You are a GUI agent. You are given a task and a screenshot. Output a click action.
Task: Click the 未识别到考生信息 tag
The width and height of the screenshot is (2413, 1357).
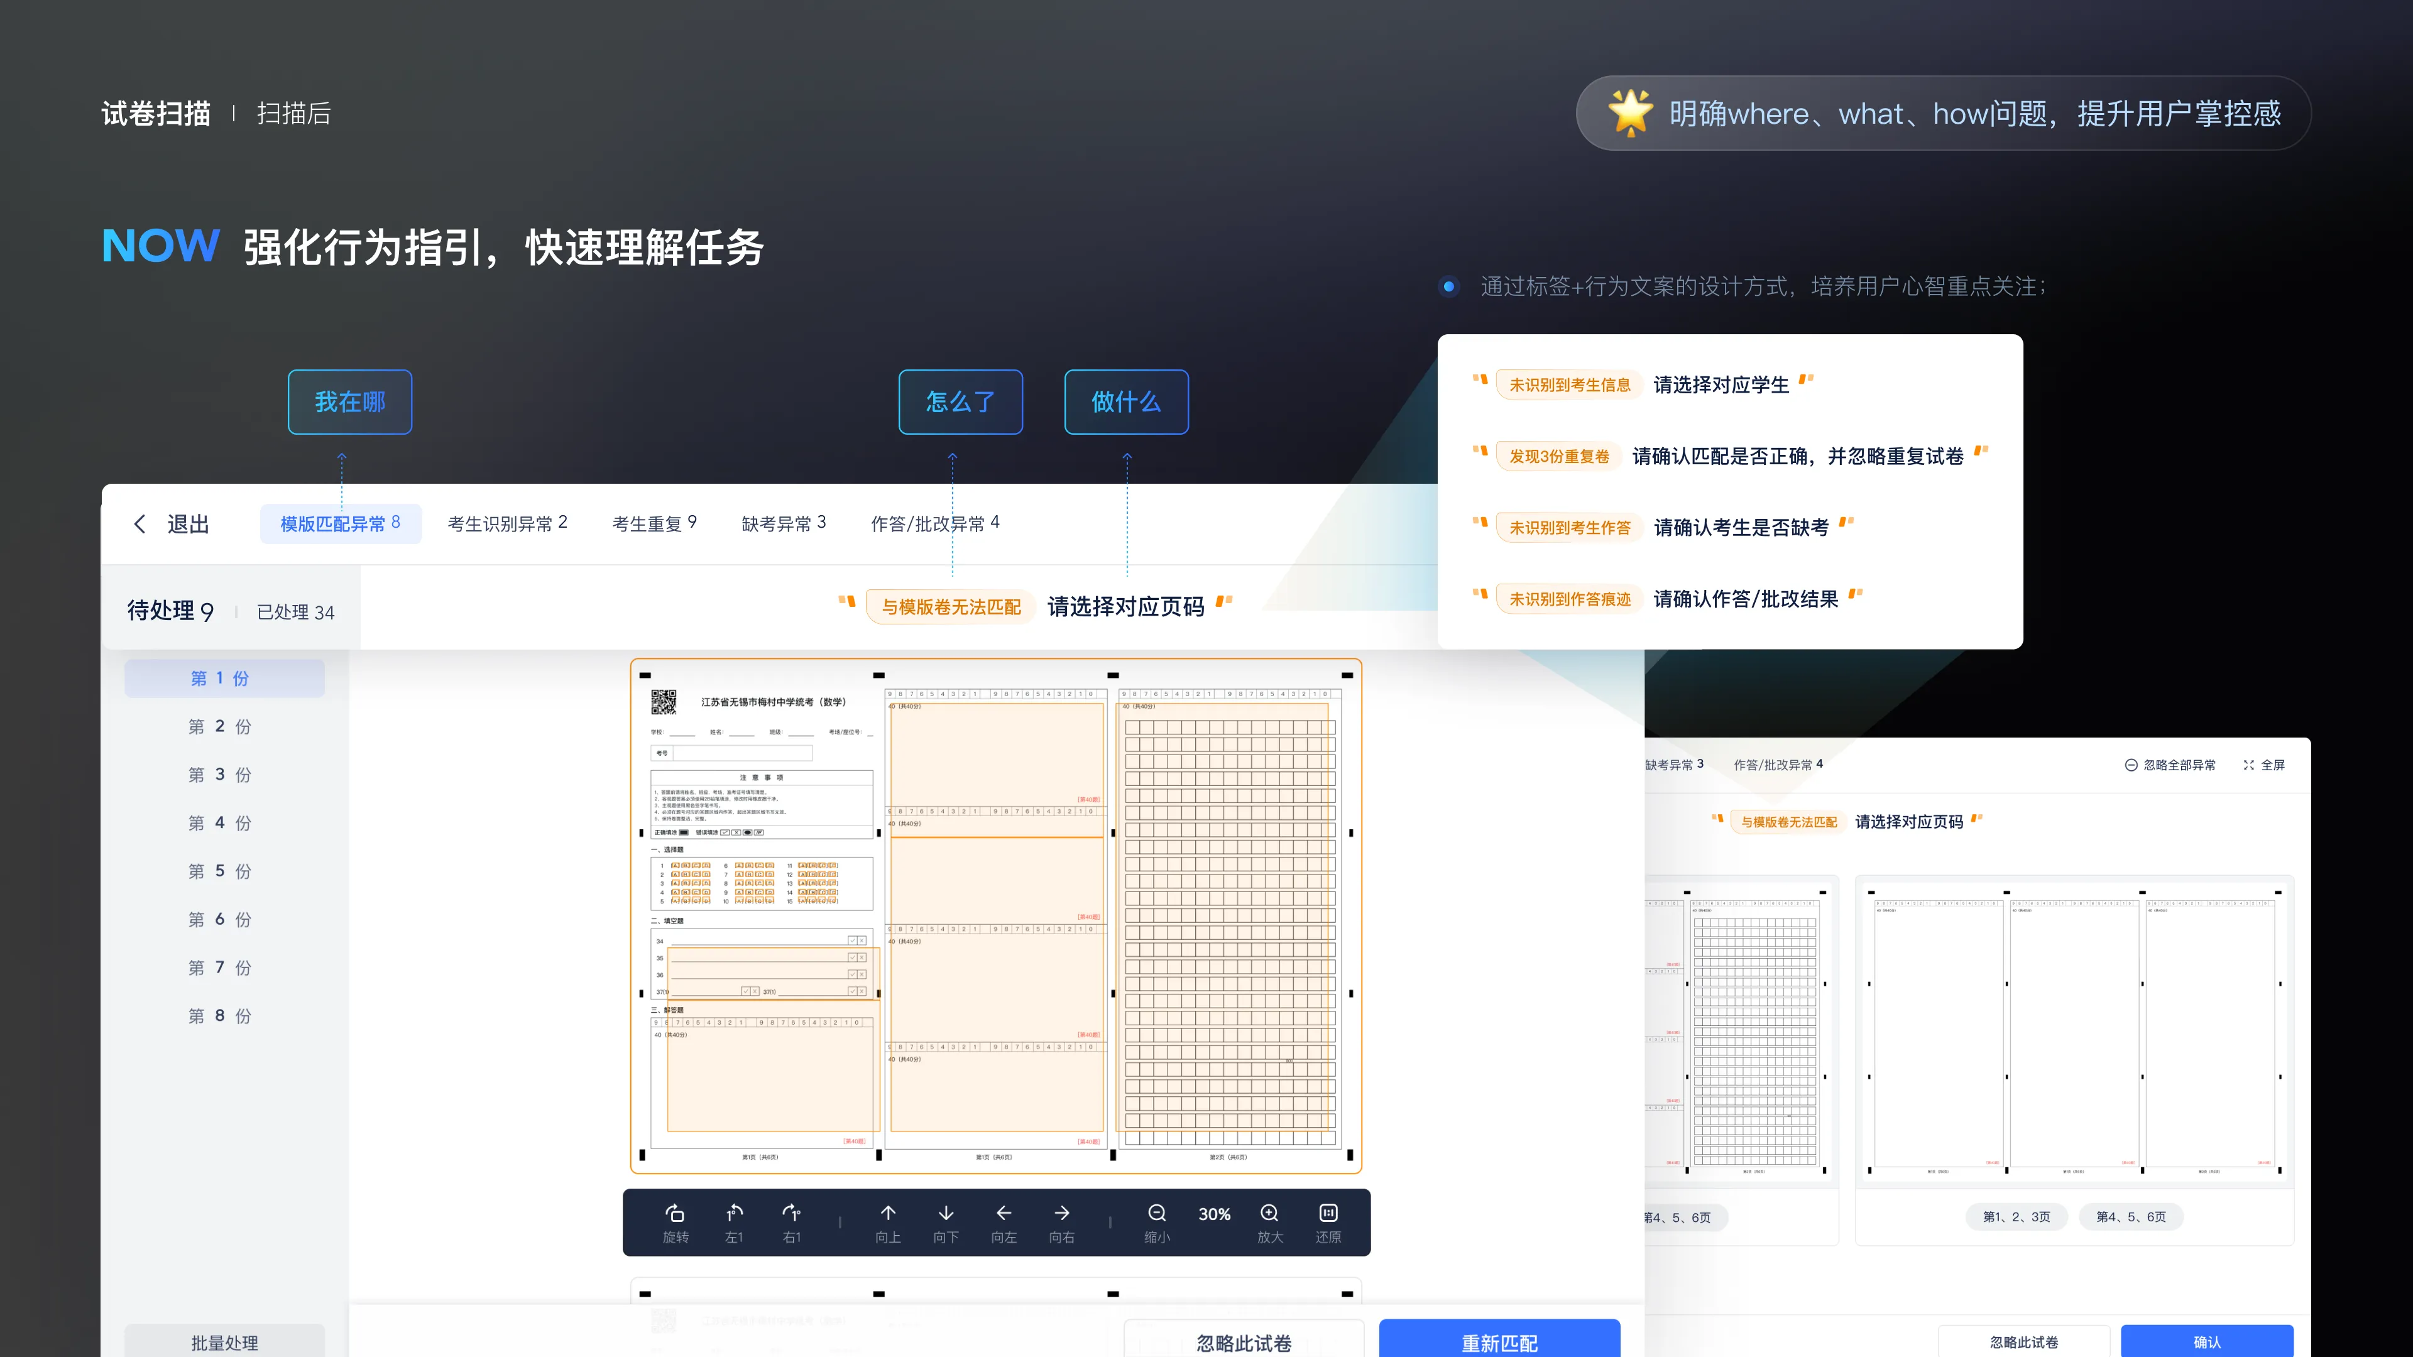point(1570,385)
